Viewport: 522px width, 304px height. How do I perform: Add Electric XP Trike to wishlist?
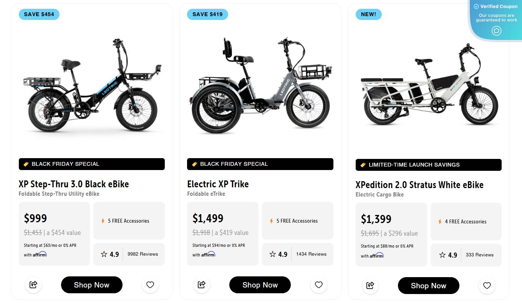click(318, 285)
